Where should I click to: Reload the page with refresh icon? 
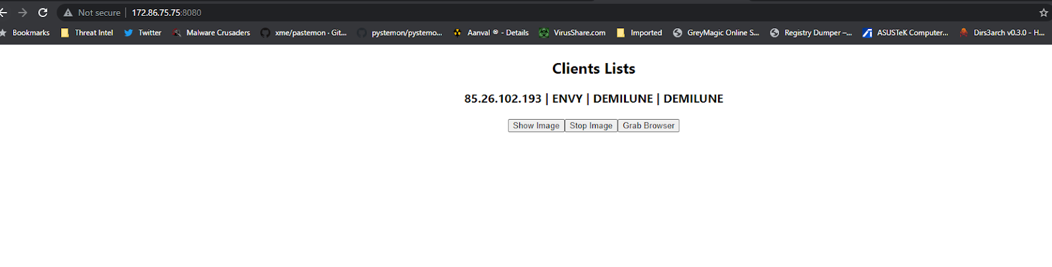pyautogui.click(x=43, y=12)
